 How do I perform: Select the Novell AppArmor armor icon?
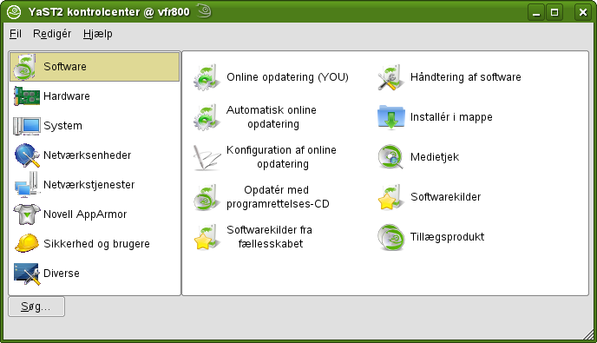27,214
